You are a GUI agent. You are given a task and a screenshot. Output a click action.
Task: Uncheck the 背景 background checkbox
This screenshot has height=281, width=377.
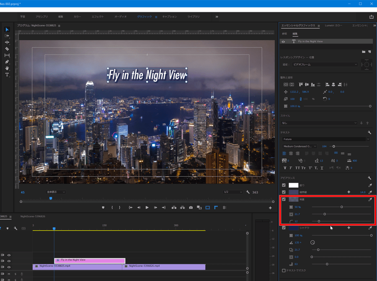(284, 200)
